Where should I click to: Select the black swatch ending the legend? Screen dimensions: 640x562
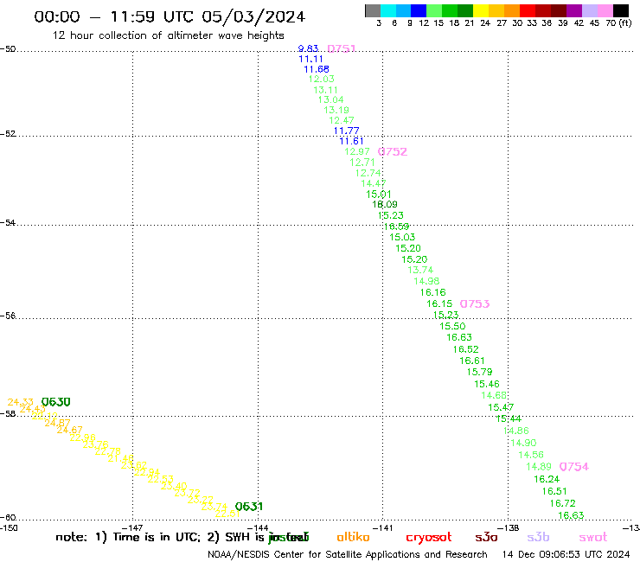pos(621,10)
